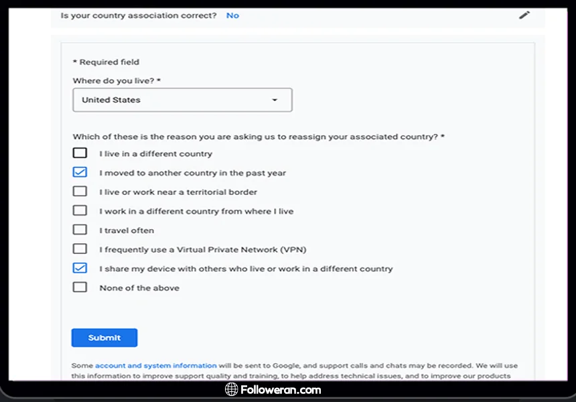576x402 pixels.
Task: Uncheck 'I moved to another country' checkbox
Action: (x=80, y=172)
